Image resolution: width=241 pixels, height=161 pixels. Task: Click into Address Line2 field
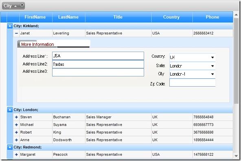(98, 64)
